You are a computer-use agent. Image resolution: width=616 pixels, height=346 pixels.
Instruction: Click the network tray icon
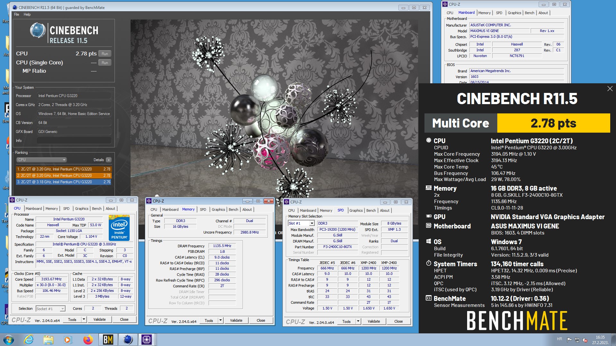point(577,340)
